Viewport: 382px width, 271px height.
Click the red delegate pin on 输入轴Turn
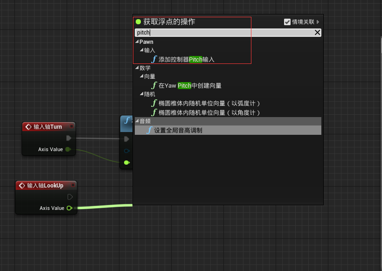(x=72, y=126)
